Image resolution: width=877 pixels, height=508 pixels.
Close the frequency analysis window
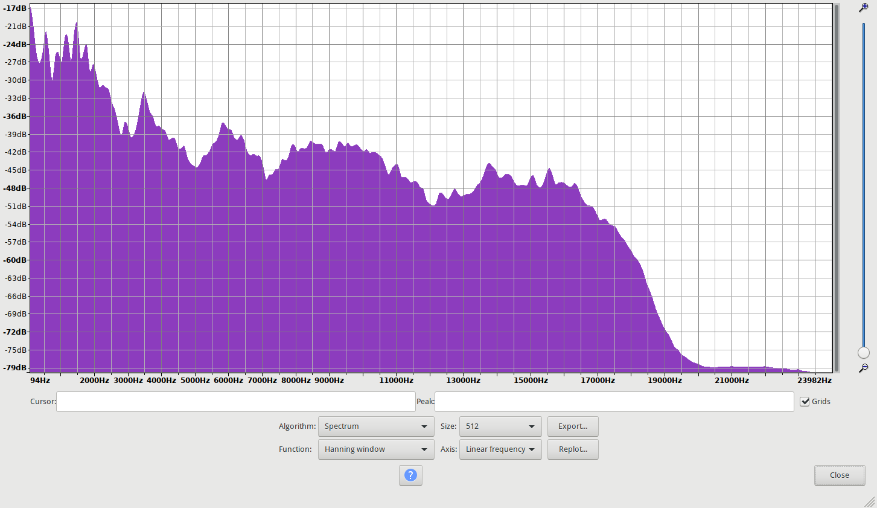[840, 475]
